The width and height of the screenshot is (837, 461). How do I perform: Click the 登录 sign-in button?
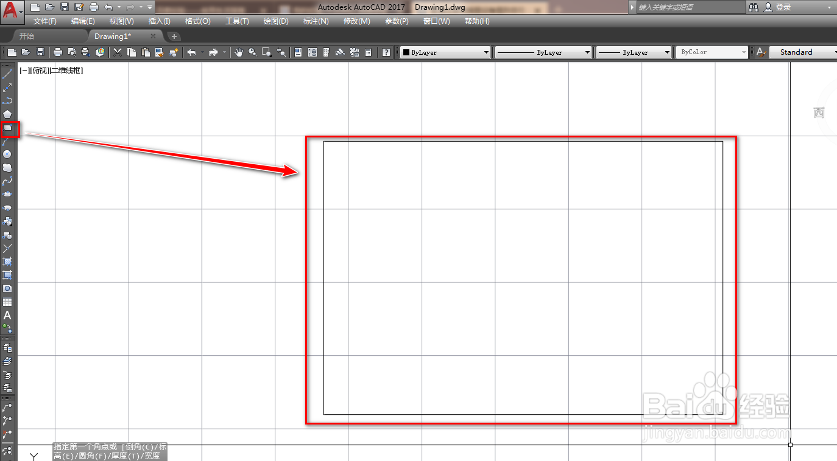pos(778,7)
